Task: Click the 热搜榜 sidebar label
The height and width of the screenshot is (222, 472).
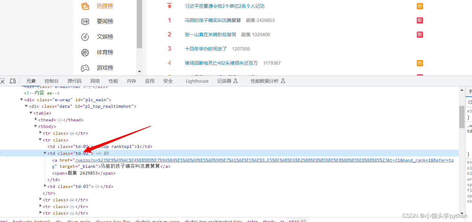Action: point(105,6)
